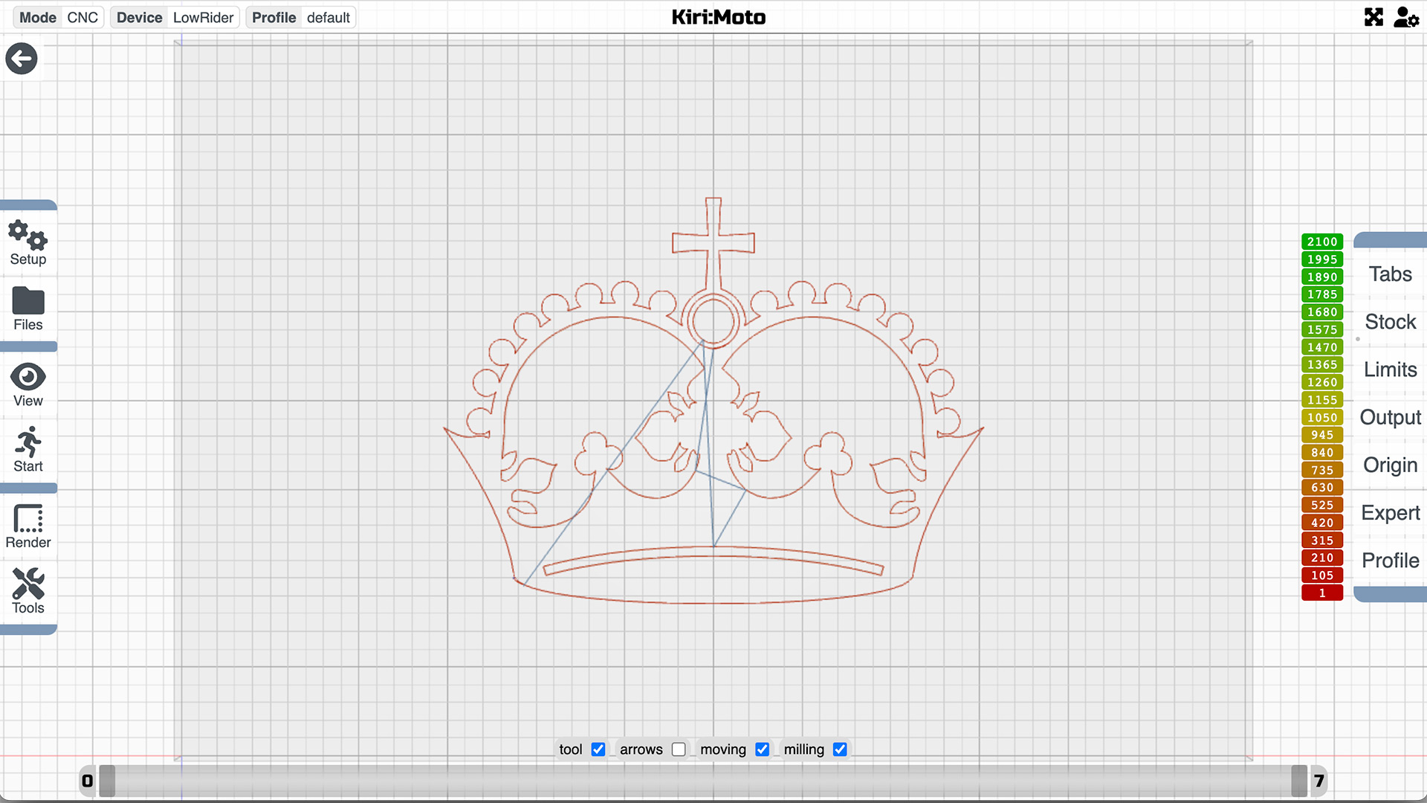
Task: Expand the Stock settings panel
Action: (1389, 322)
